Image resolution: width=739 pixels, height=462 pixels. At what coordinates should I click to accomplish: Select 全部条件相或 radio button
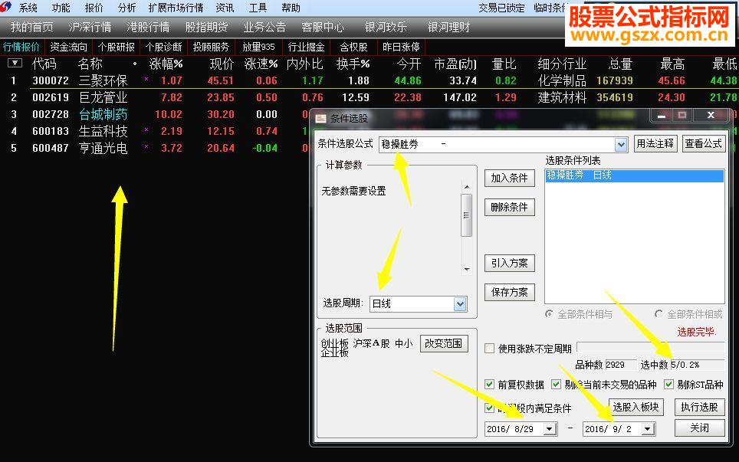click(x=659, y=313)
